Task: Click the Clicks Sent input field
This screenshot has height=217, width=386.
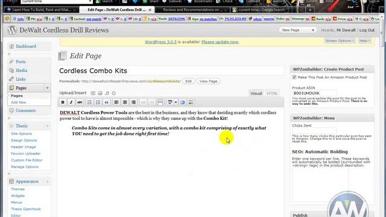Action: click(x=314, y=130)
